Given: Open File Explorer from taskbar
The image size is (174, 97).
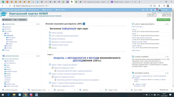Looking at the screenshot, I should [x=14, y=95].
